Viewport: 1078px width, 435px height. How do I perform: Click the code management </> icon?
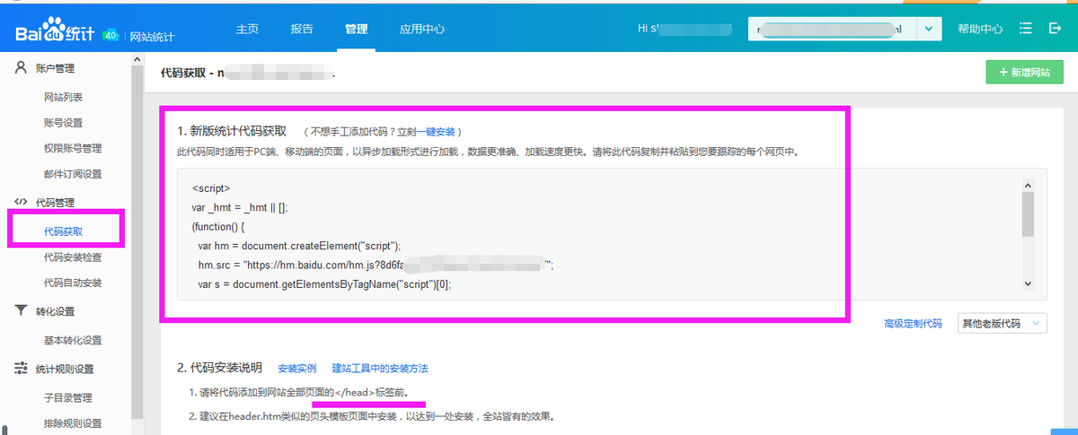[x=21, y=203]
